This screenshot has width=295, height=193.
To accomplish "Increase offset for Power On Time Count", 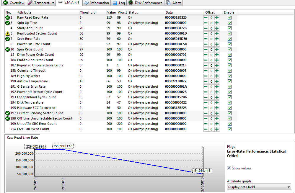I will point(217,44).
